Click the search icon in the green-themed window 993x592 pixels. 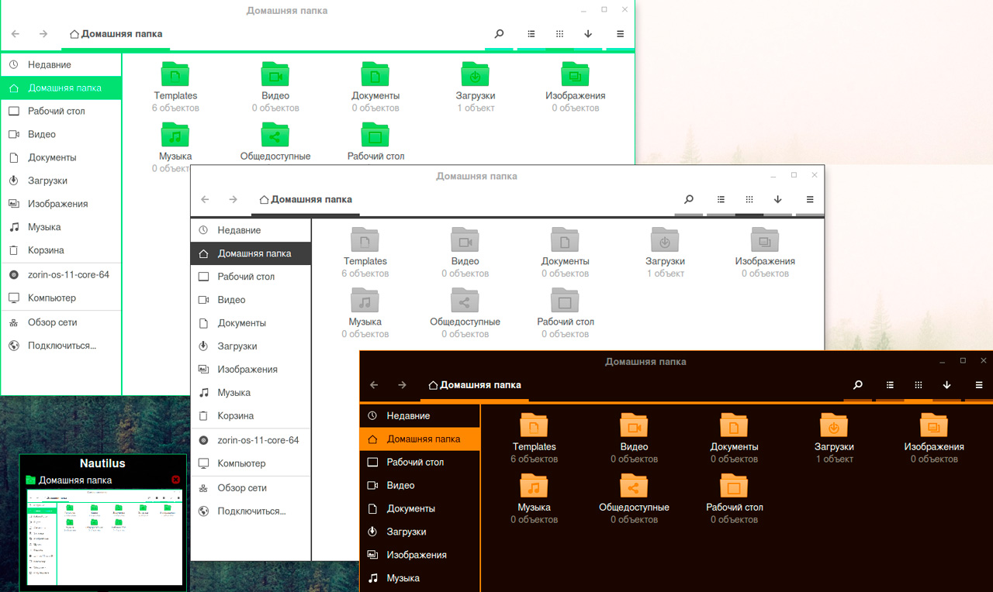499,34
